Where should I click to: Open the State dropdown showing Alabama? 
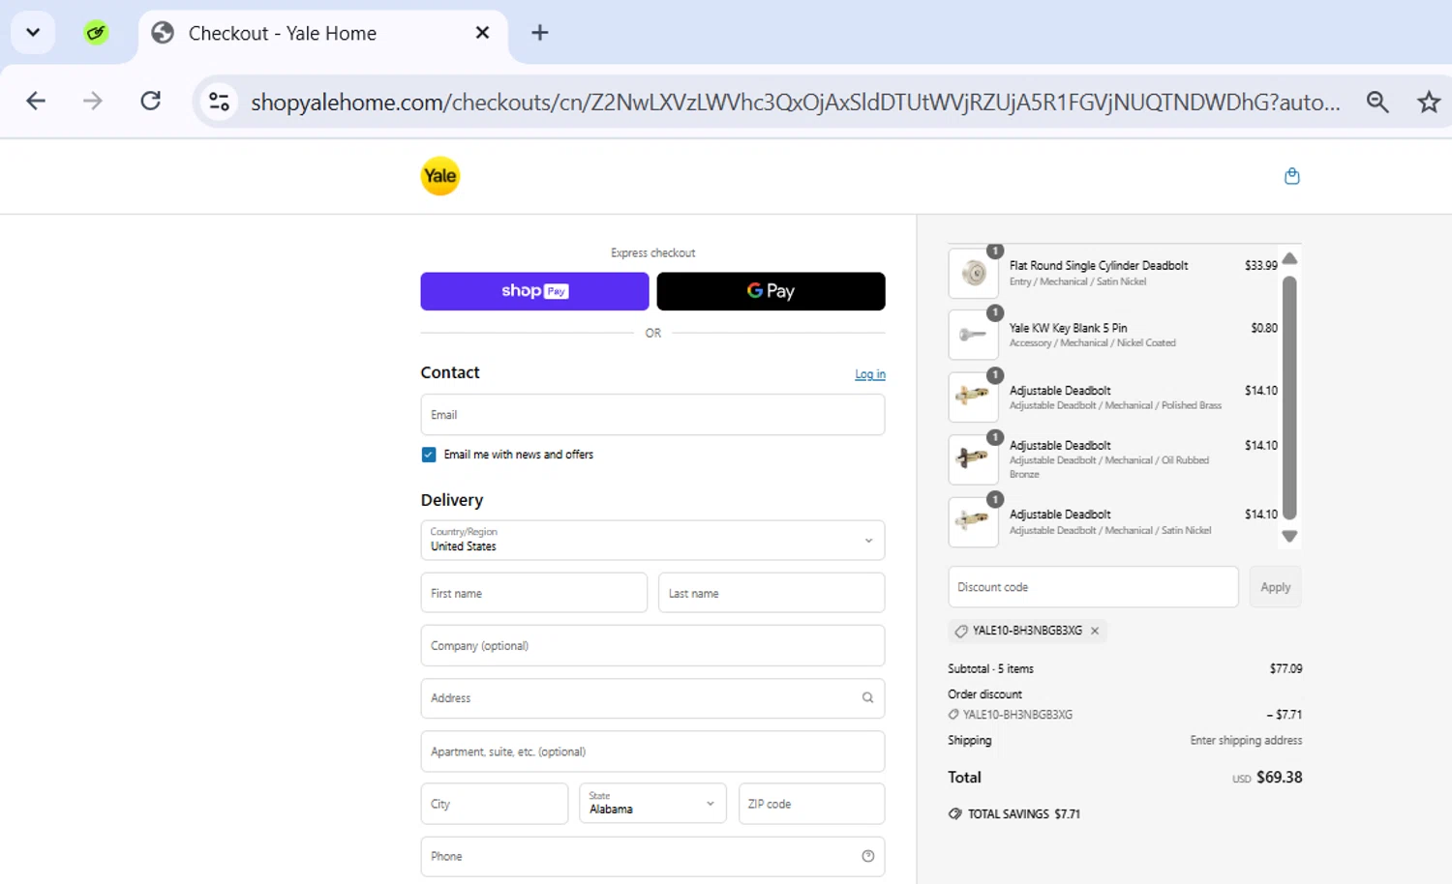pos(652,804)
